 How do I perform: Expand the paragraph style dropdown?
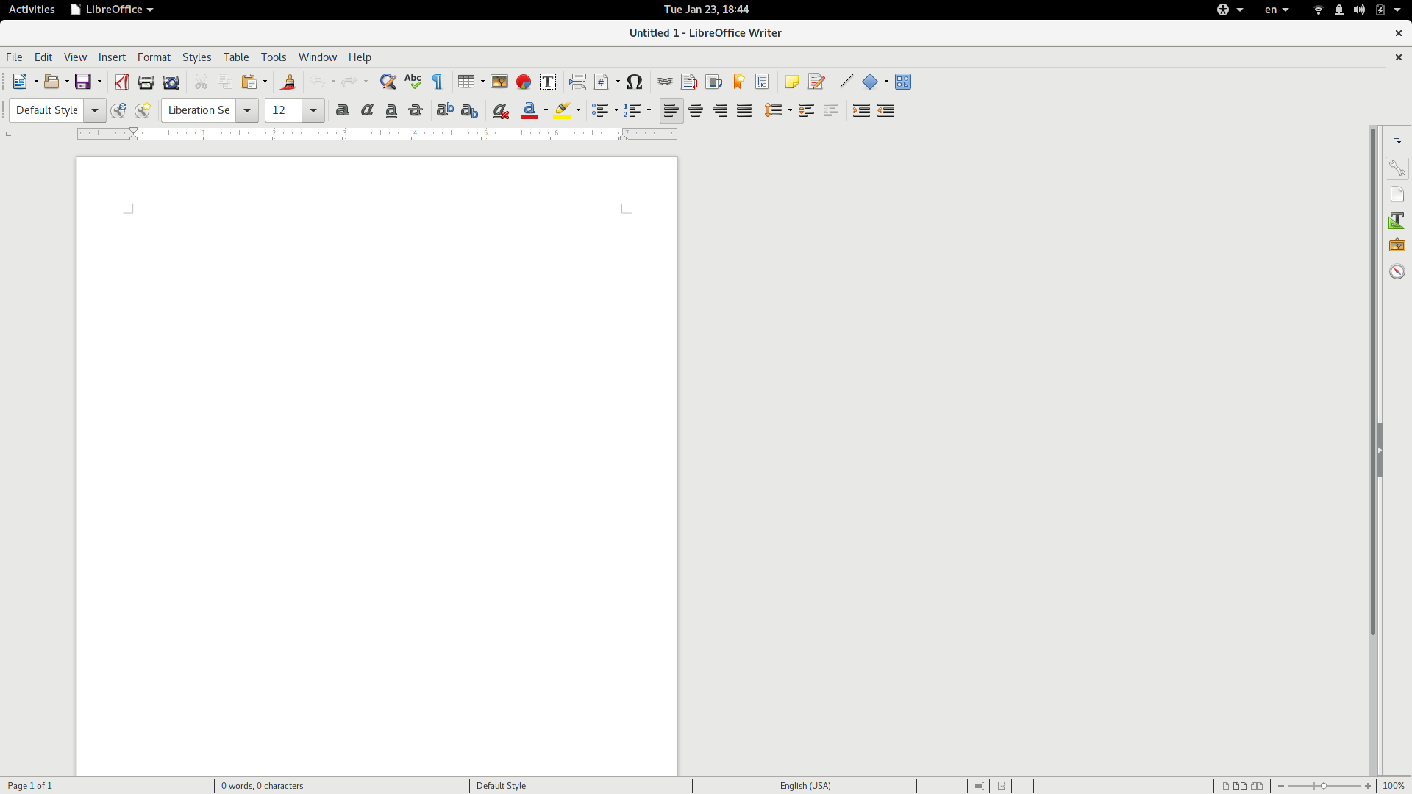coord(95,110)
